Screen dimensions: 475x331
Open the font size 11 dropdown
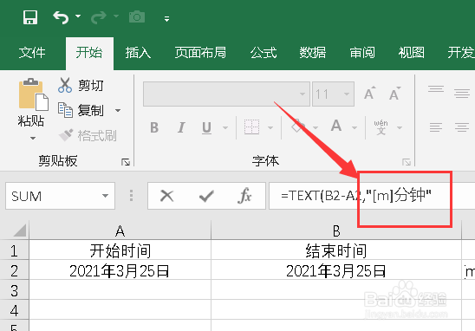click(347, 94)
